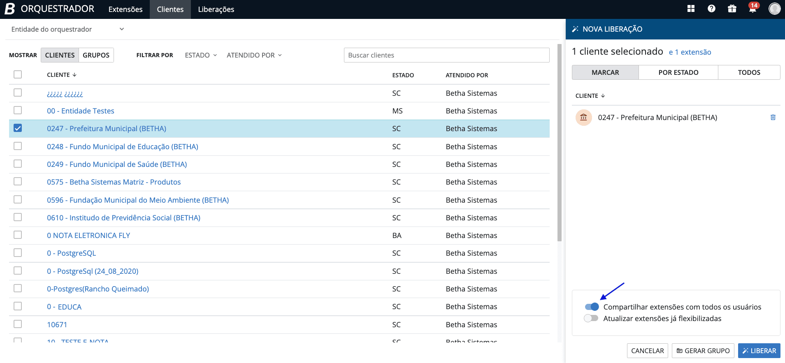The width and height of the screenshot is (785, 363).
Task: Disable sharing extensions with all users
Action: [x=592, y=307]
